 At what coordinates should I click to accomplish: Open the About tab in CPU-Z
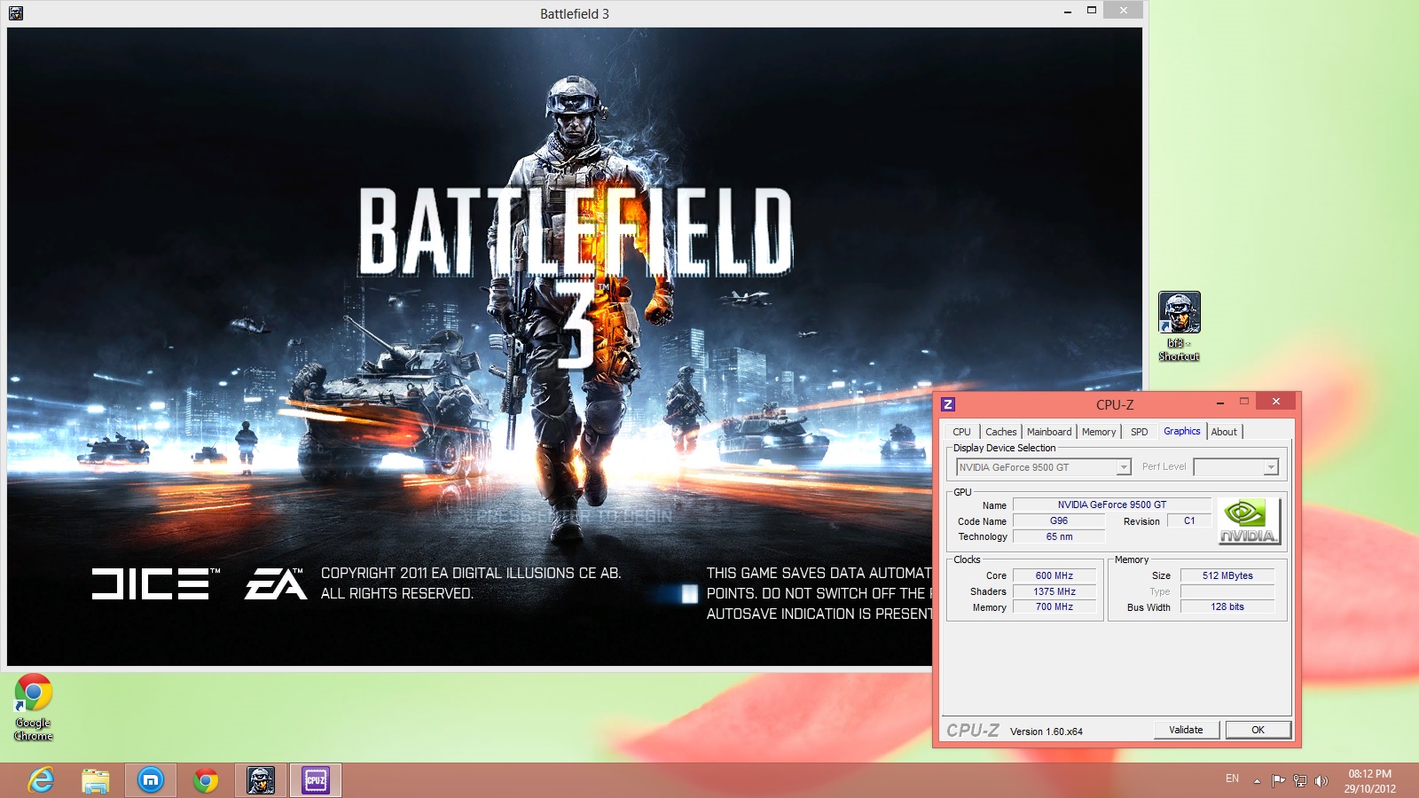1224,432
